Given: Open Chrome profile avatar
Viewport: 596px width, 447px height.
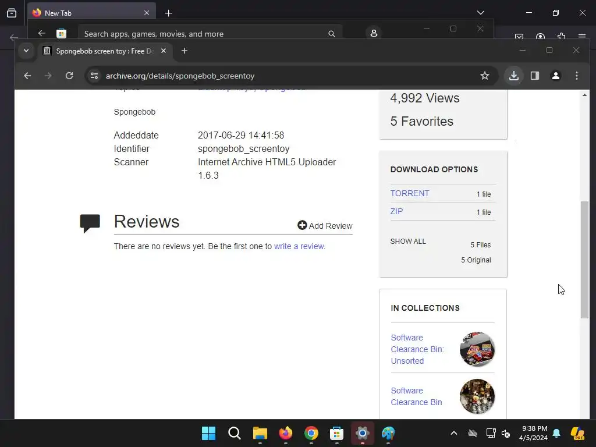Looking at the screenshot, I should [556, 76].
